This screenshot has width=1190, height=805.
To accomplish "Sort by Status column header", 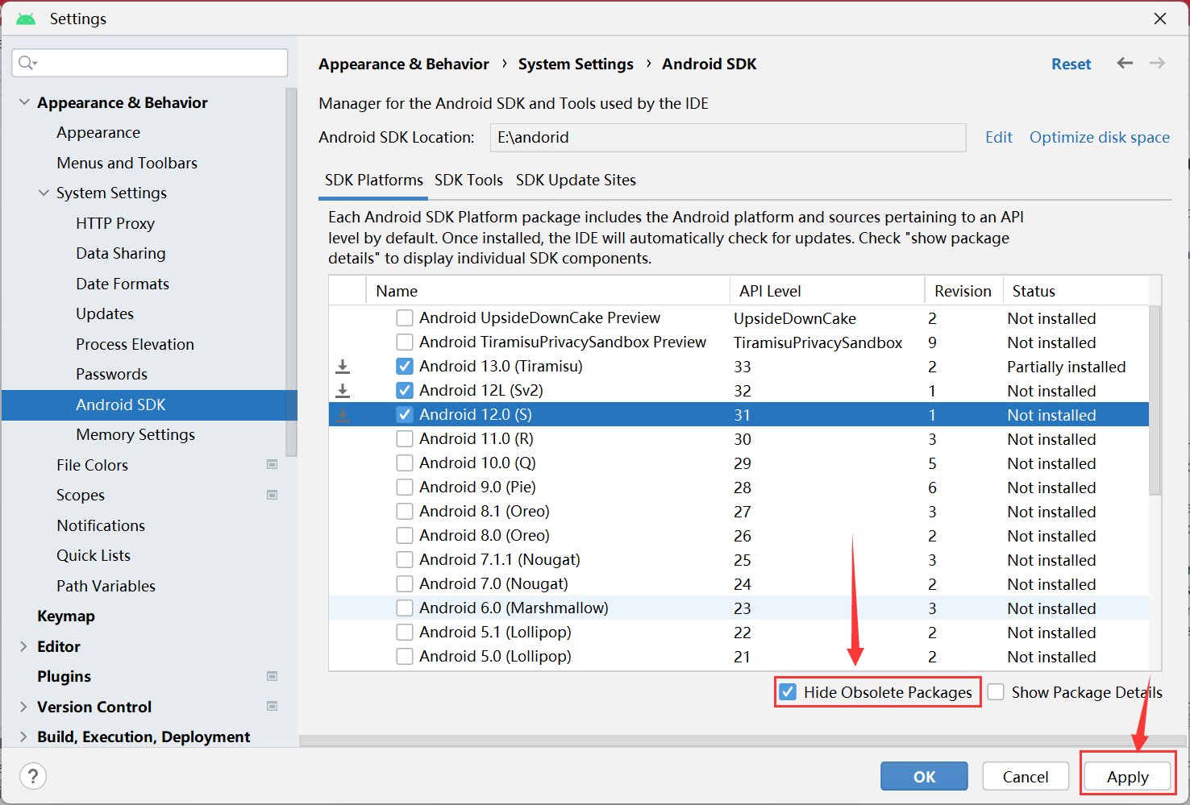I will click(1076, 291).
